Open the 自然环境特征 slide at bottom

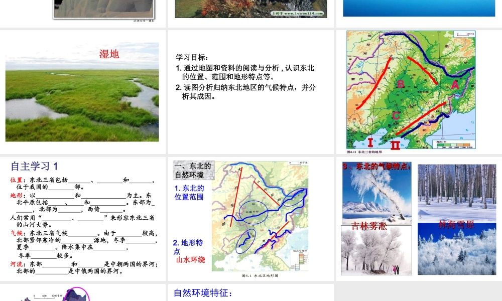point(250,292)
